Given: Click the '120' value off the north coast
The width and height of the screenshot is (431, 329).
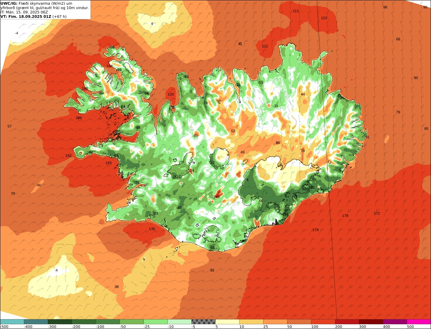Looking at the screenshot, I should (x=171, y=95).
